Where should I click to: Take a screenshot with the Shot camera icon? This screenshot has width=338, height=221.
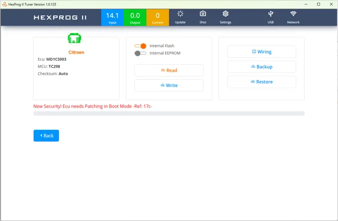point(203,14)
